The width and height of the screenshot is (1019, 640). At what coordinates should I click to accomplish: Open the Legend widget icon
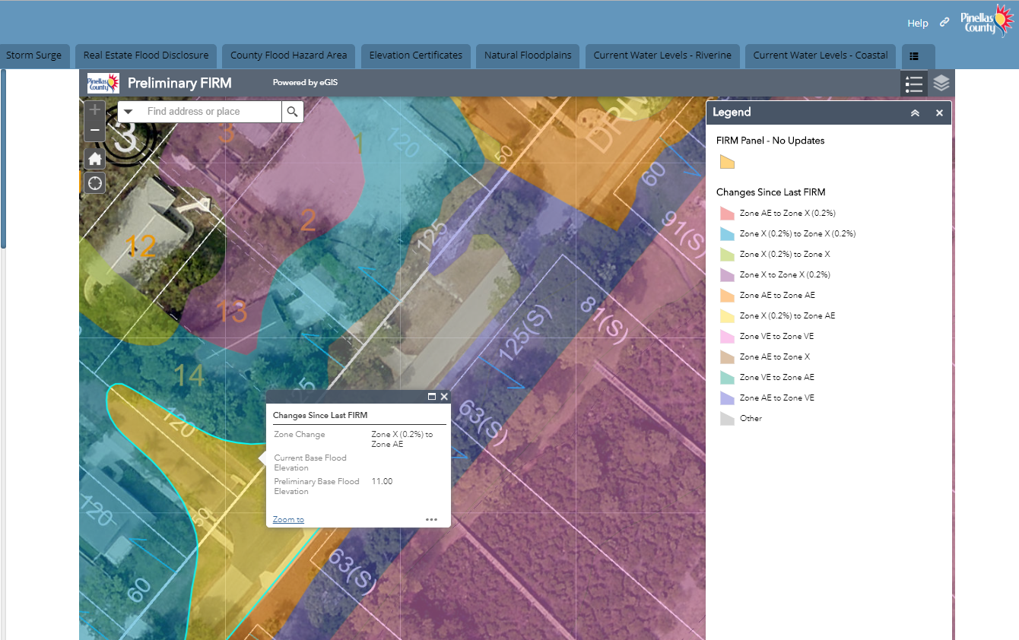913,84
